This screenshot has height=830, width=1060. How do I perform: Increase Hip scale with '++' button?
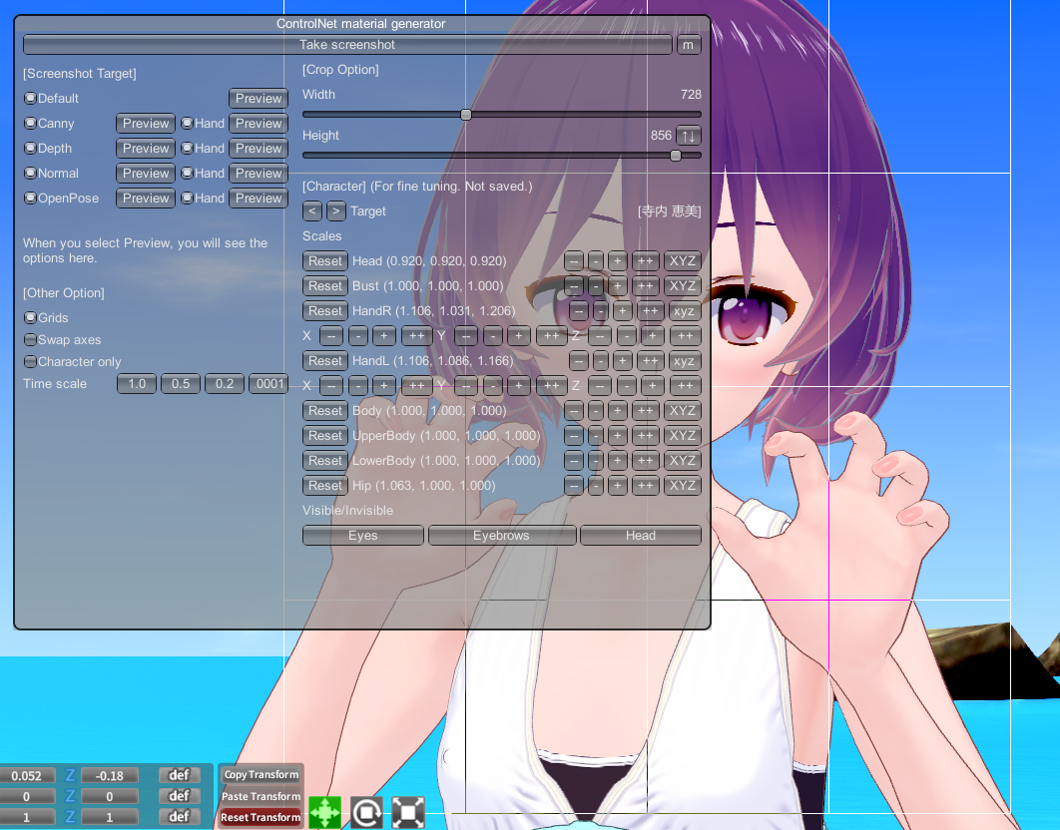(x=646, y=485)
